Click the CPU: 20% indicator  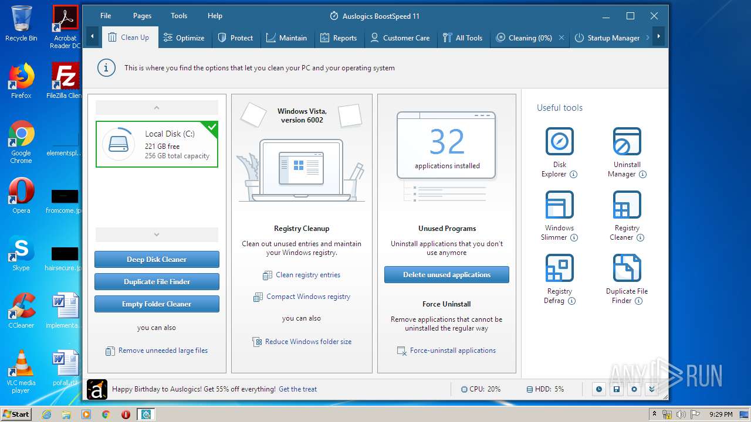coord(481,389)
